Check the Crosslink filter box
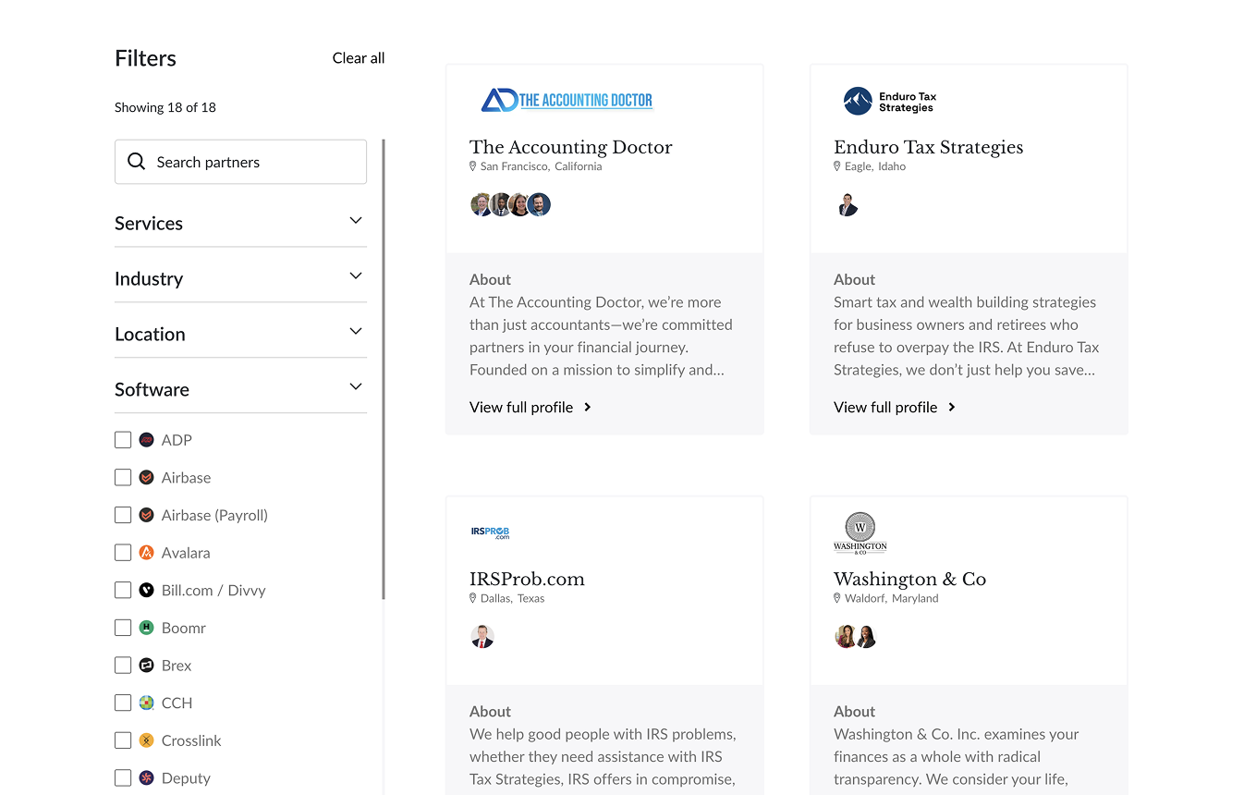This screenshot has height=795, width=1244. coord(123,740)
